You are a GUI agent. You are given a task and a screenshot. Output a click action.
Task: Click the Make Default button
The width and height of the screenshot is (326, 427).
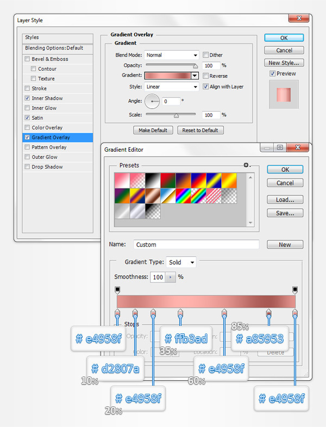pos(153,131)
